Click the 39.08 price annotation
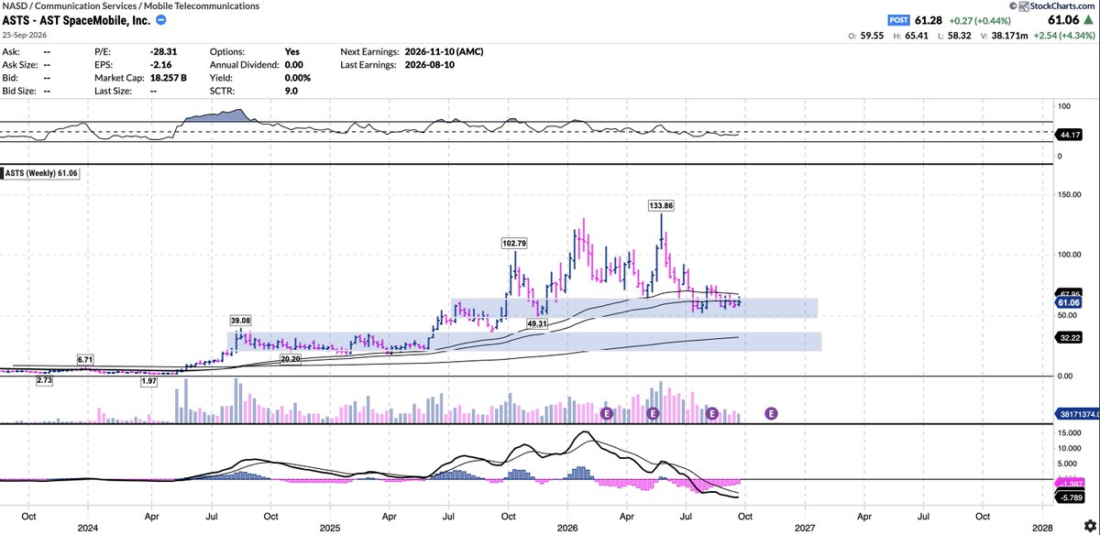Image resolution: width=1100 pixels, height=535 pixels. [239, 321]
